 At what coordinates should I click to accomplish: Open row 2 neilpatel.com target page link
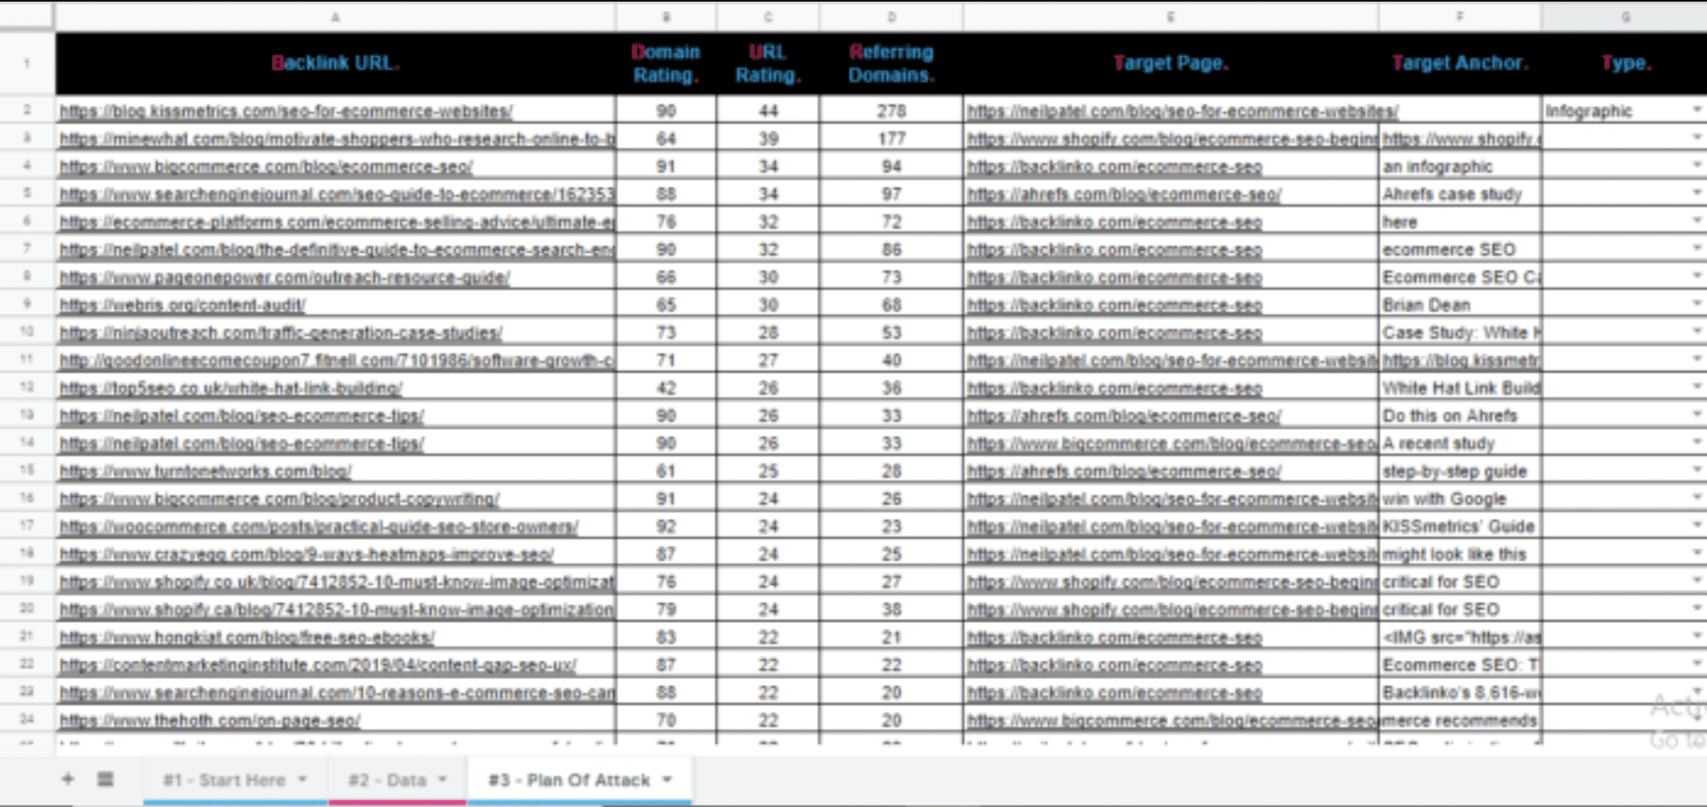click(1182, 111)
